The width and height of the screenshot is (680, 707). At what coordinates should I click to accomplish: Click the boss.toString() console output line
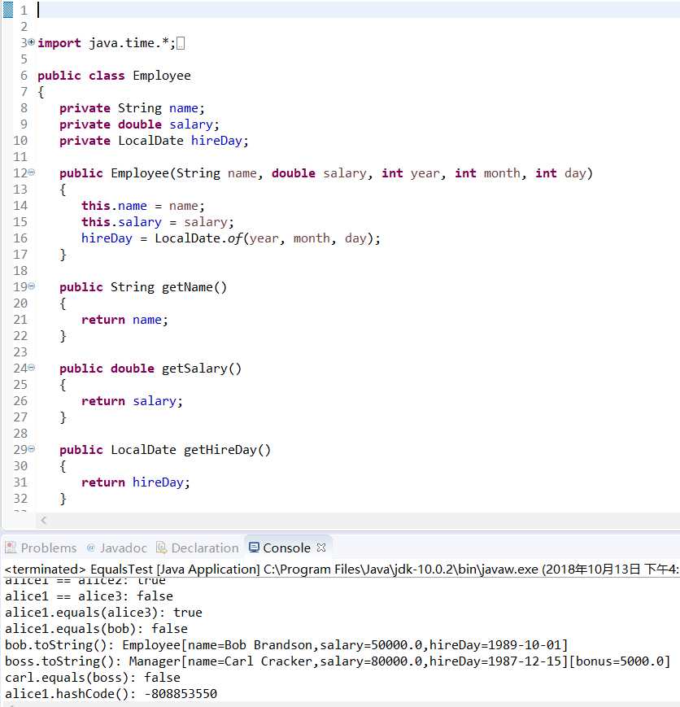click(x=338, y=661)
